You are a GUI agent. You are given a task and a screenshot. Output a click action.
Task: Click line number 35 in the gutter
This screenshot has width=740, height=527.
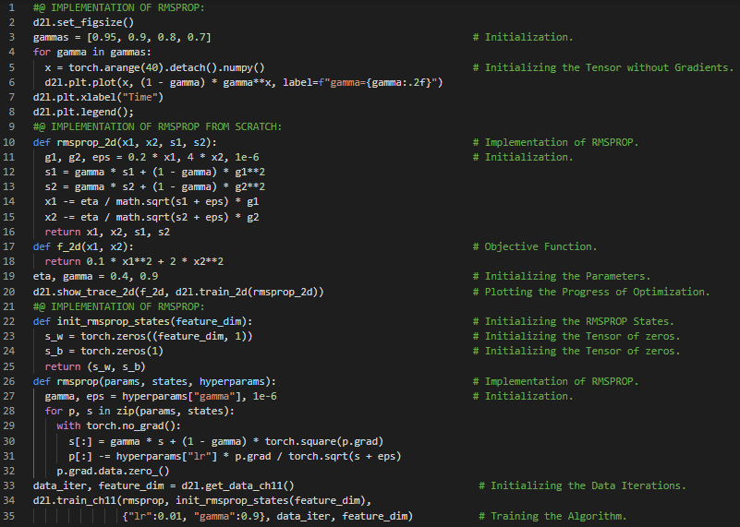[x=10, y=516]
